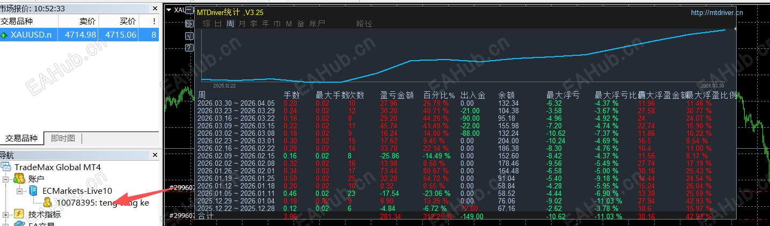Click the 2025.12.22 equity curve start label
This screenshot has width=770, height=226.
pyautogui.click(x=224, y=85)
